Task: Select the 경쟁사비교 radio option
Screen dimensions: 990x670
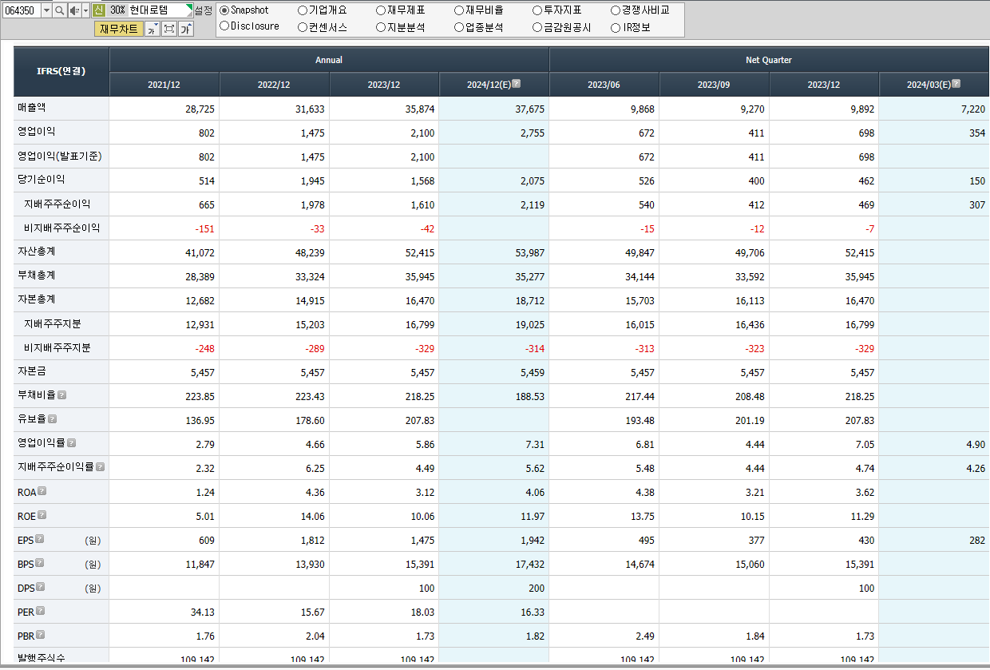Action: pyautogui.click(x=616, y=10)
